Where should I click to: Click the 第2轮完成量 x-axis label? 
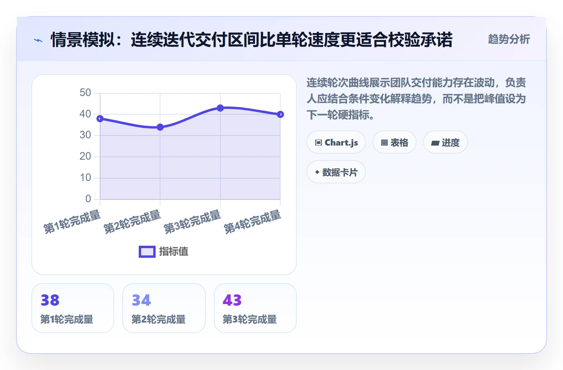pos(132,222)
